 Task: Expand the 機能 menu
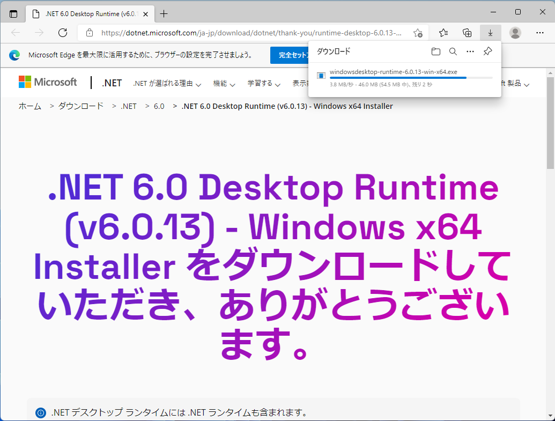pos(224,84)
